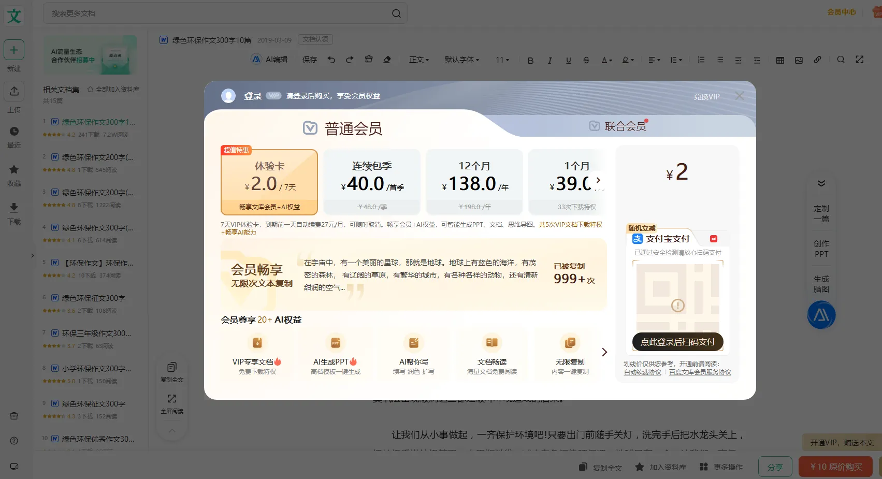Screen dimensions: 882x479
Task: Click the AI流量生态 banner thumbnail
Action: coord(90,55)
